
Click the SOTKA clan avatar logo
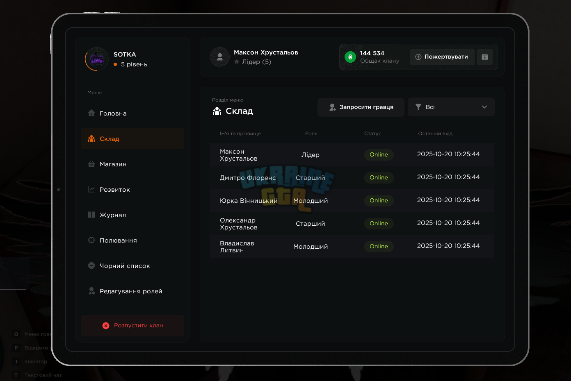tap(97, 59)
